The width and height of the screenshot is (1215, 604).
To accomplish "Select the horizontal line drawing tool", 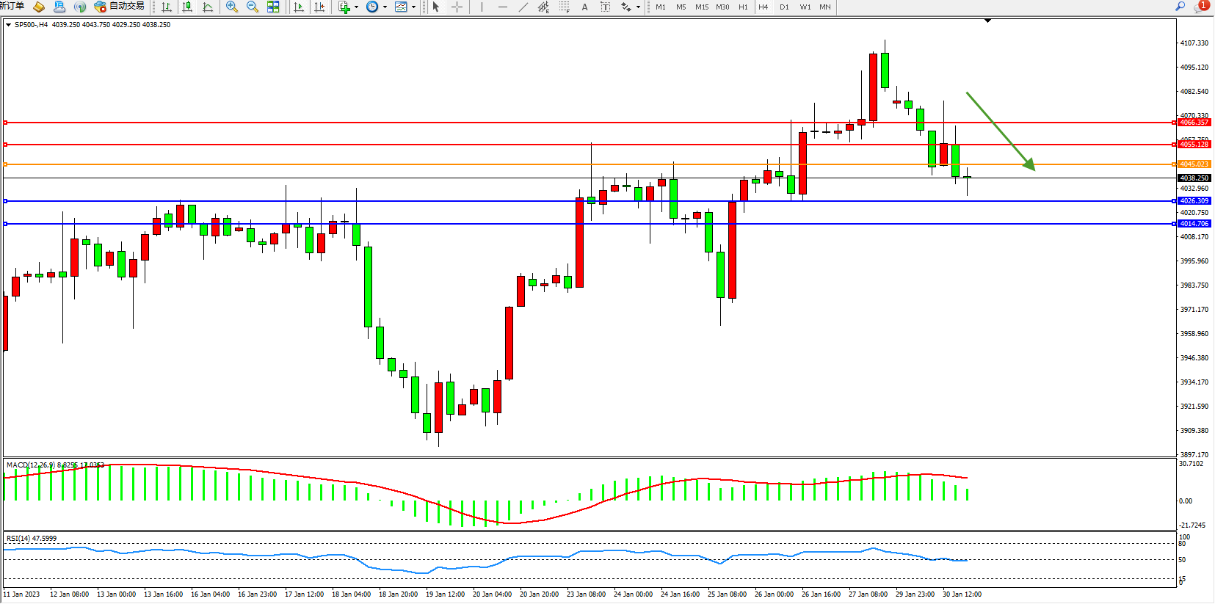I will (503, 7).
